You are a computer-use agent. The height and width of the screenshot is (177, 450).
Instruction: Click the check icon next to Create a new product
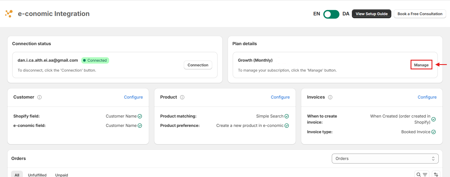287,126
